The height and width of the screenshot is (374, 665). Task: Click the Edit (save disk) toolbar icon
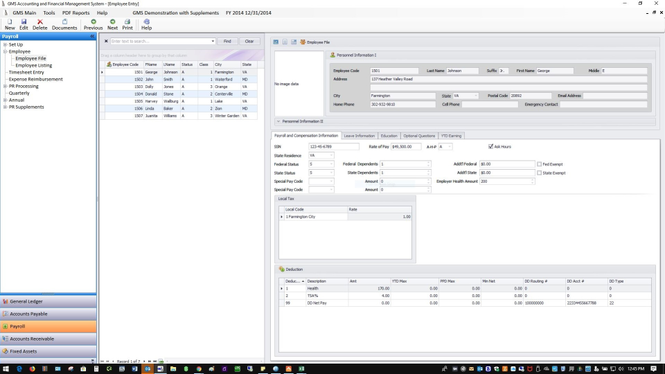(x=24, y=22)
